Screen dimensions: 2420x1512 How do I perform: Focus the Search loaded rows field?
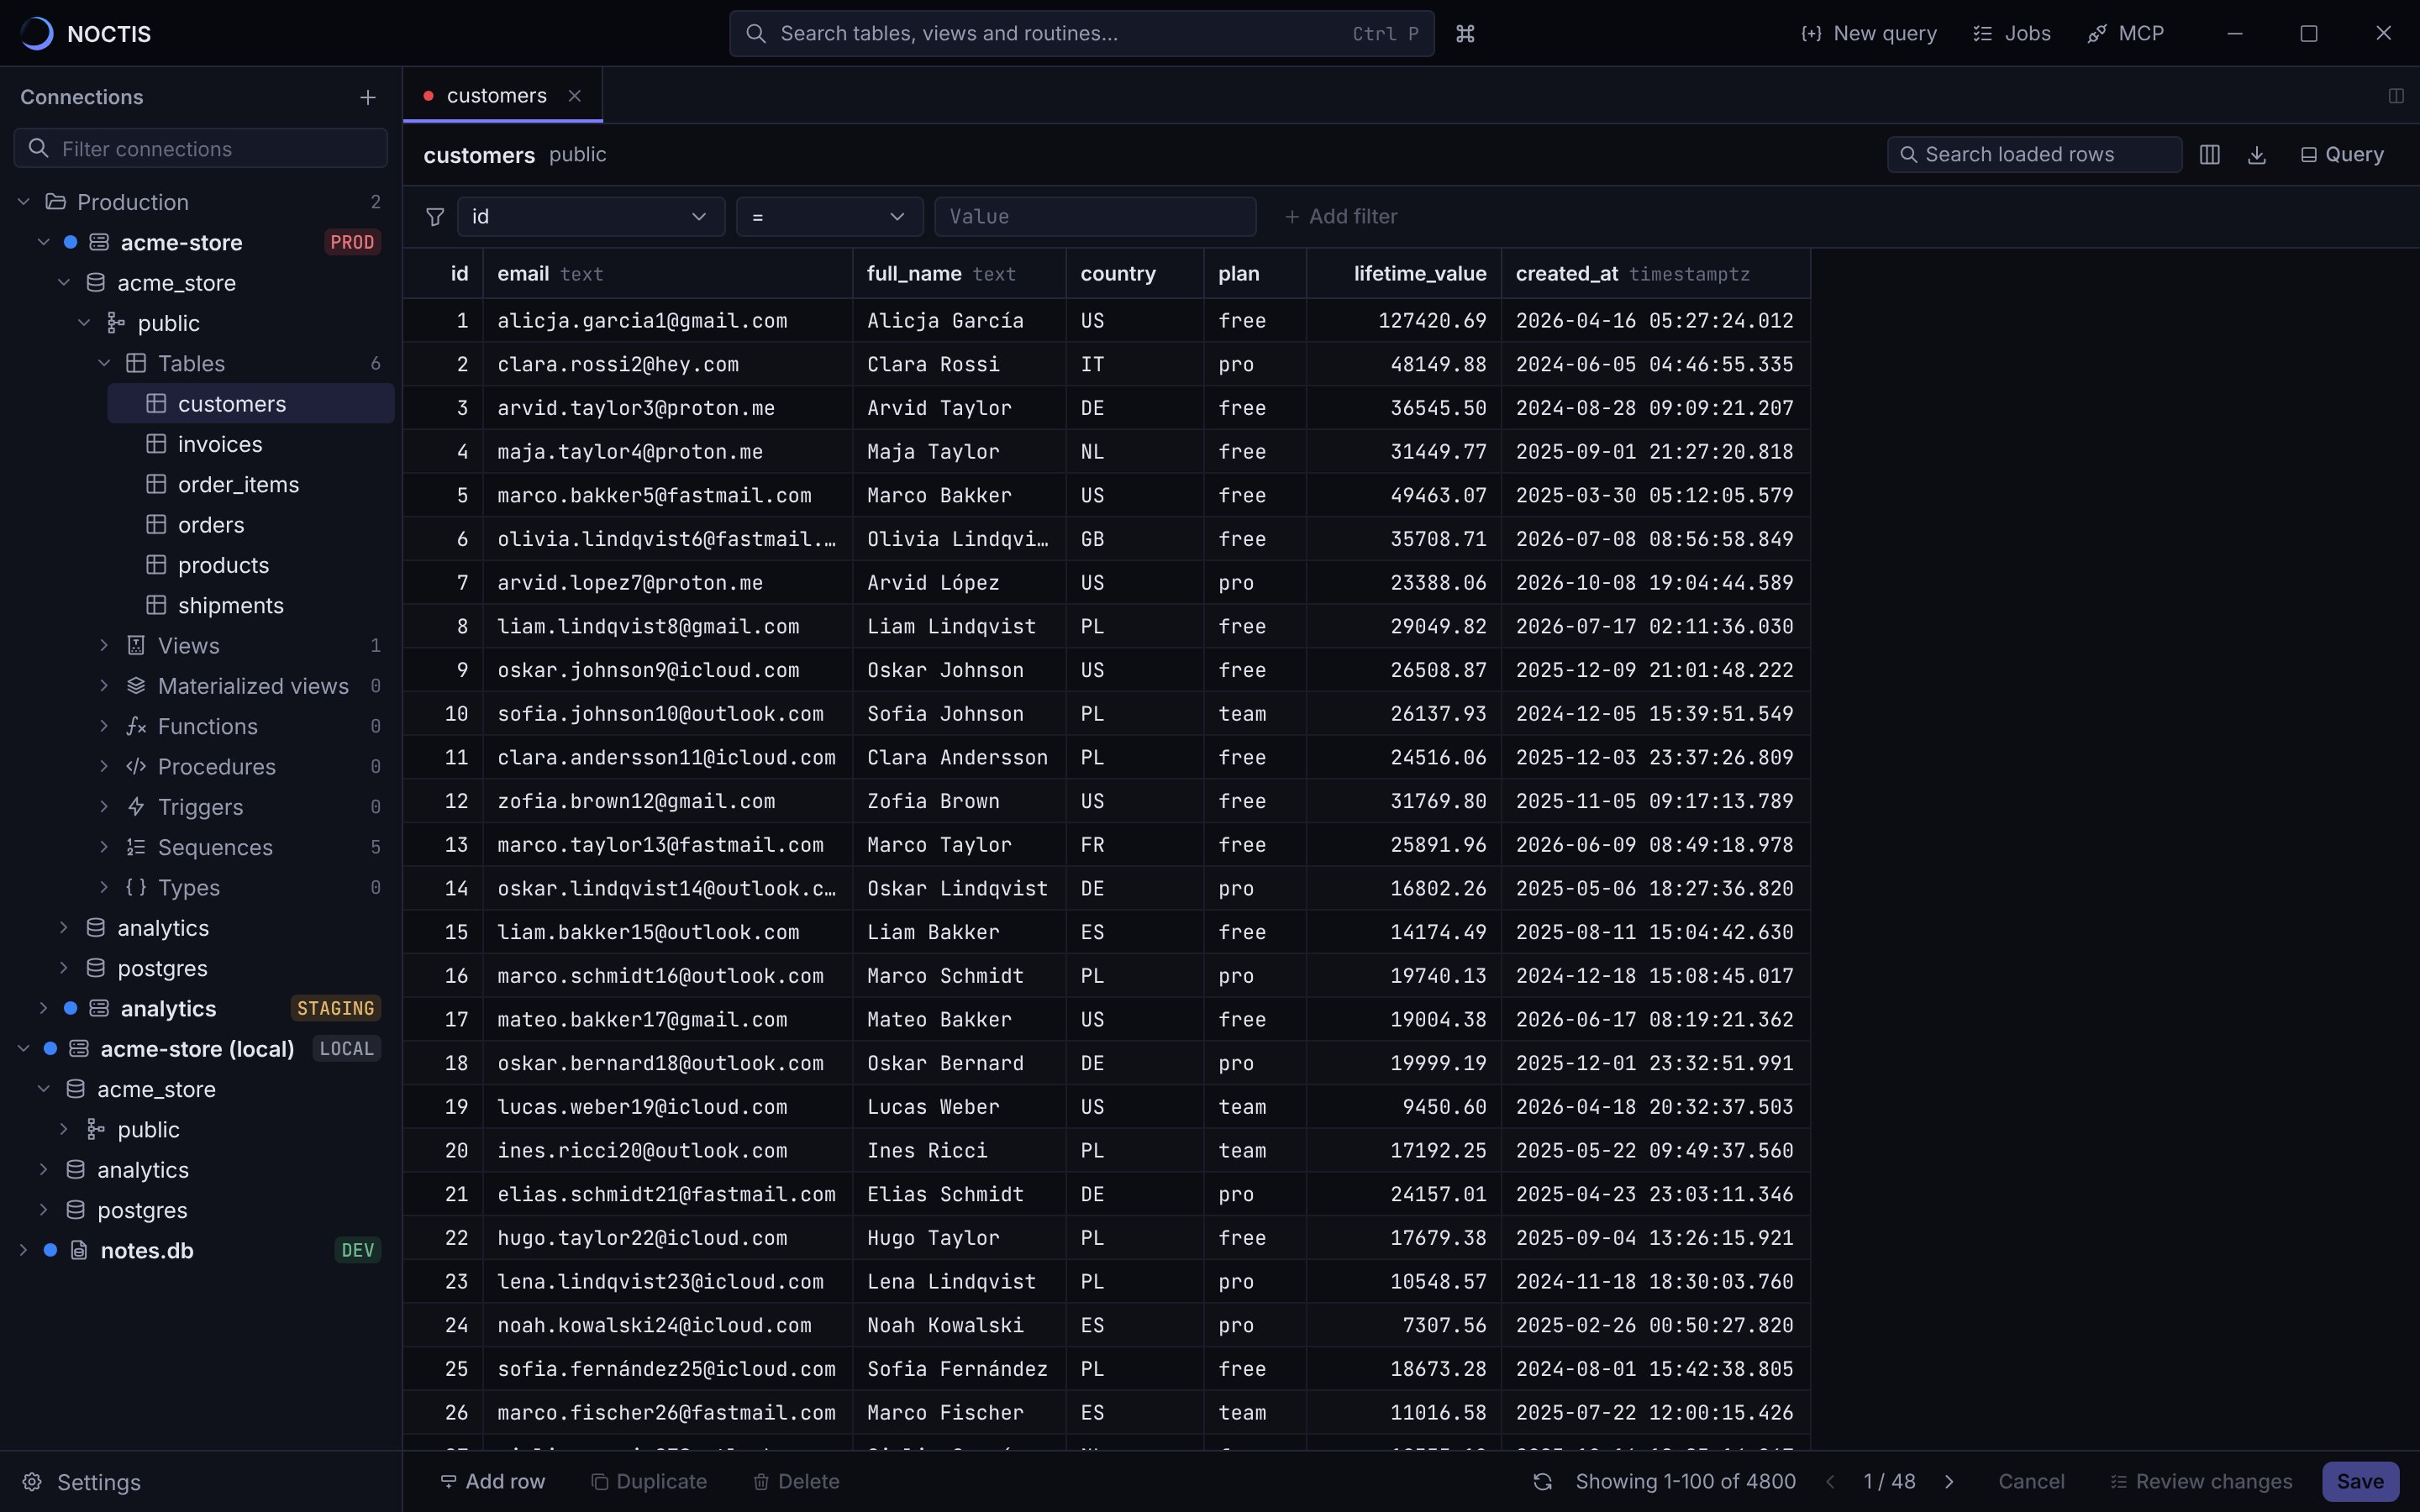tap(2034, 155)
